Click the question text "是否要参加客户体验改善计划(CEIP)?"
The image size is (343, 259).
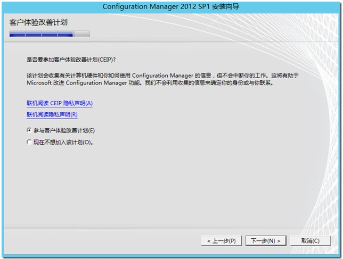(x=71, y=59)
